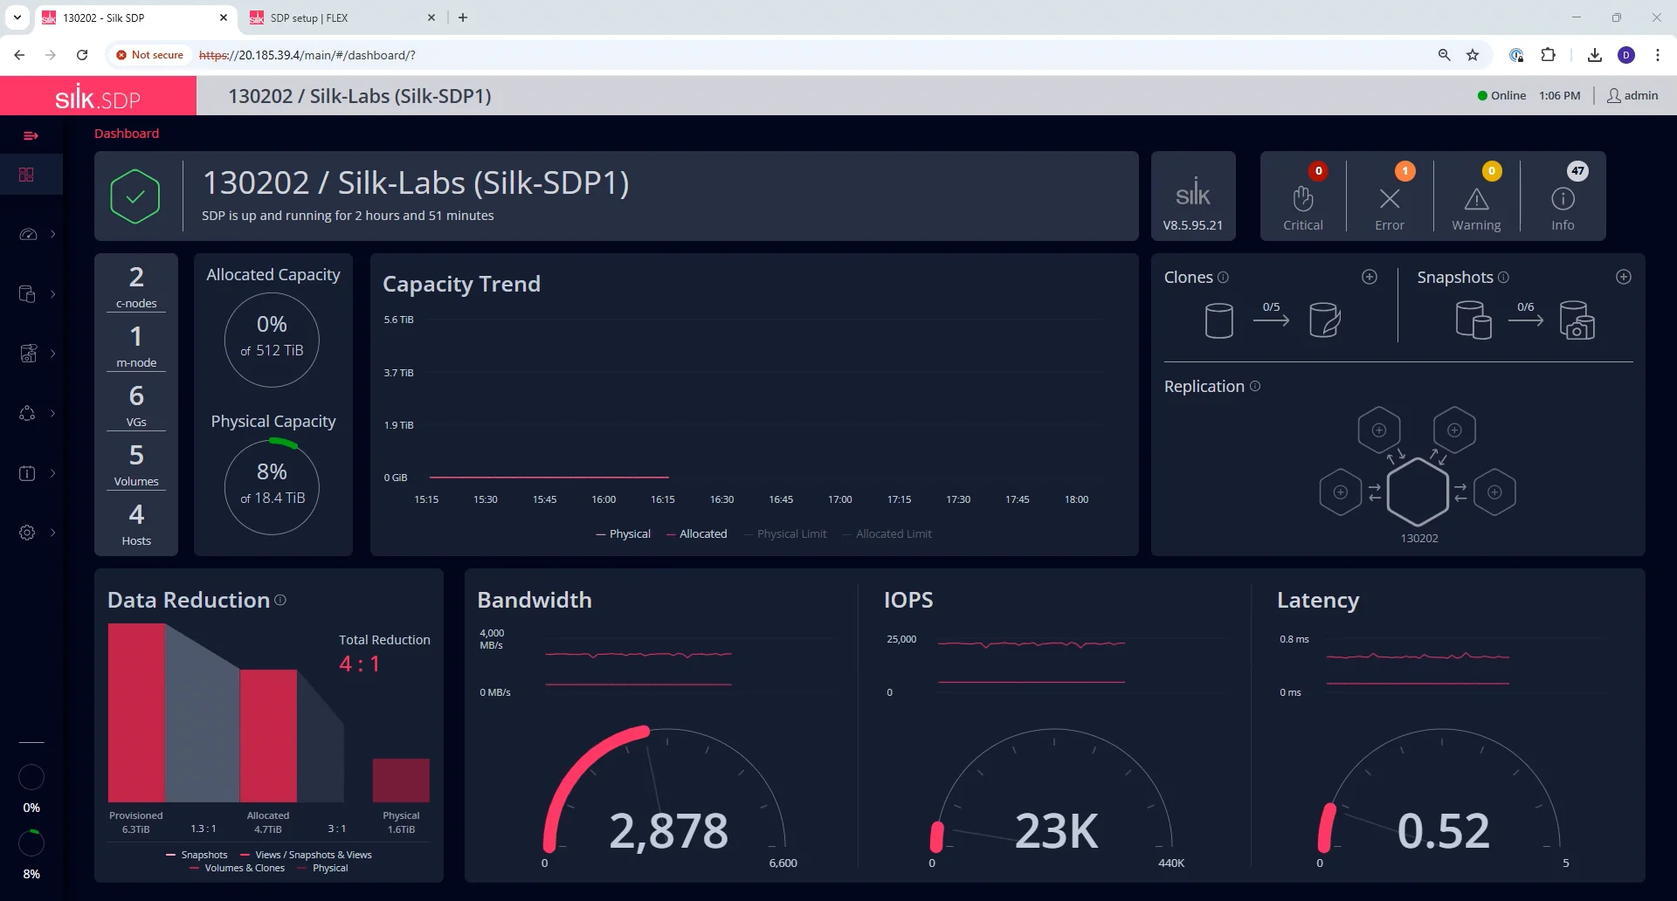Open the Critical alerts icon
The width and height of the screenshot is (1677, 901).
pos(1302,200)
